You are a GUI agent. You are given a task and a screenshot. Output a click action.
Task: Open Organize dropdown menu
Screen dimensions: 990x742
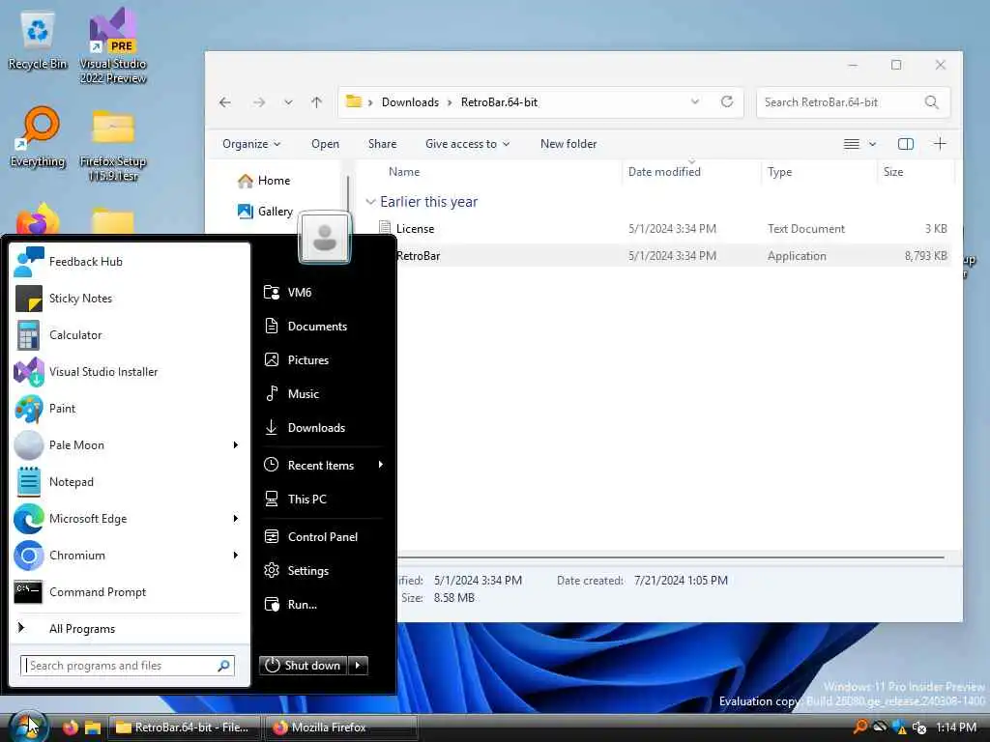pos(251,144)
